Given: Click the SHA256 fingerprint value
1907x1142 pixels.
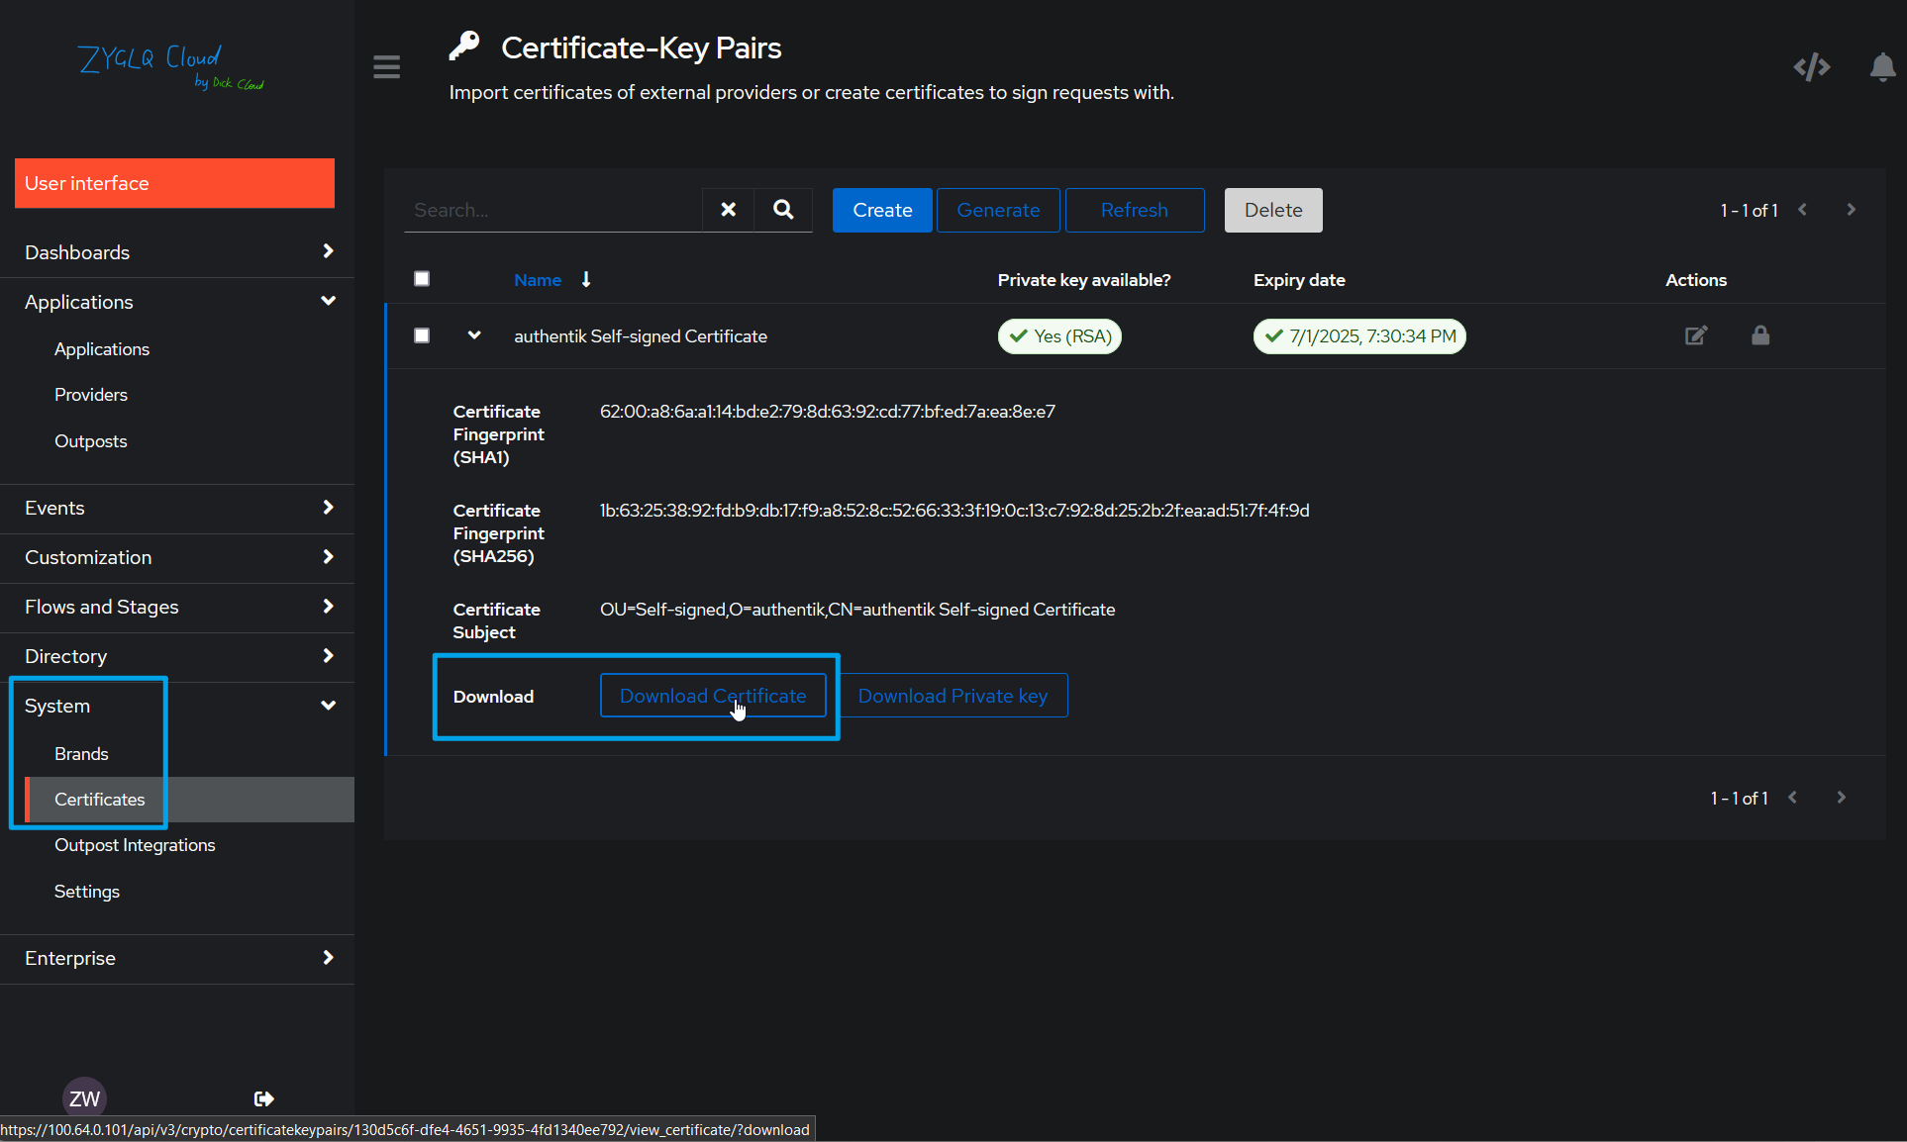Looking at the screenshot, I should coord(954,511).
